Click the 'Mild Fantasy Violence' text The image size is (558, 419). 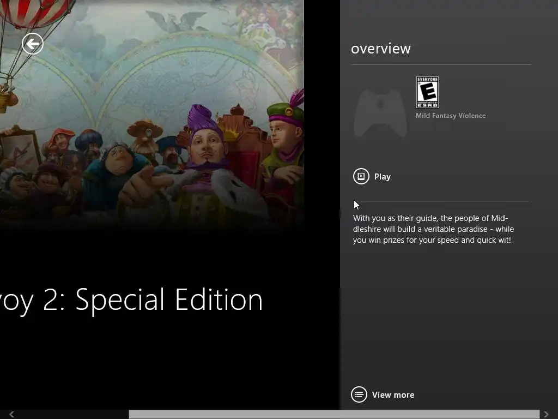(451, 116)
